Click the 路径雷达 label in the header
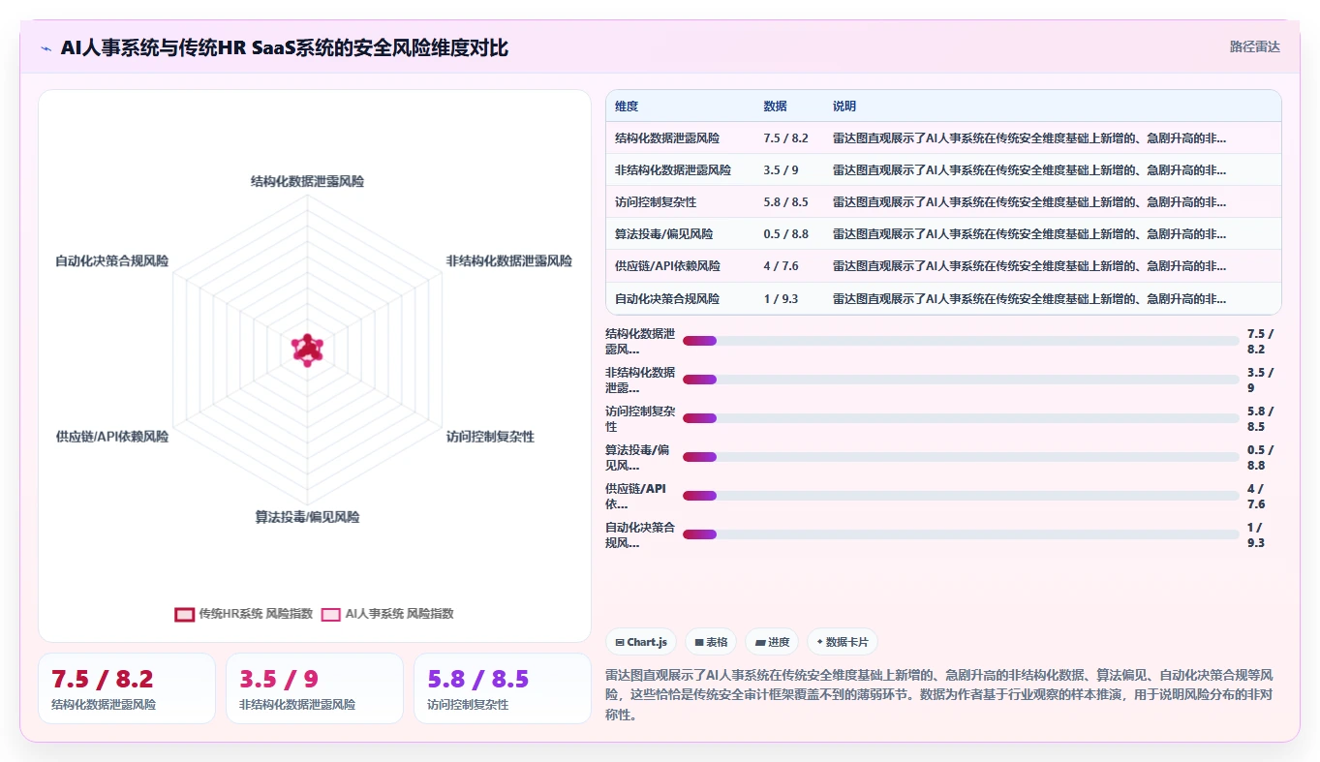 click(1255, 46)
